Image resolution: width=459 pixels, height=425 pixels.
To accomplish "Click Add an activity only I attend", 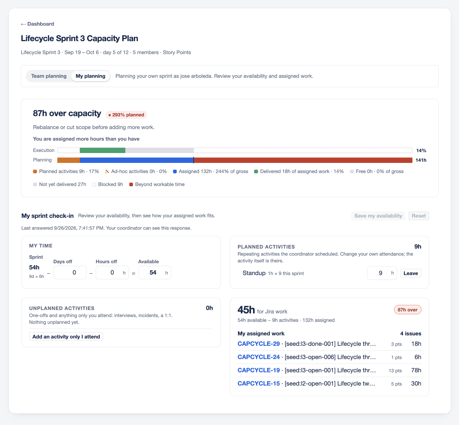I will (66, 337).
